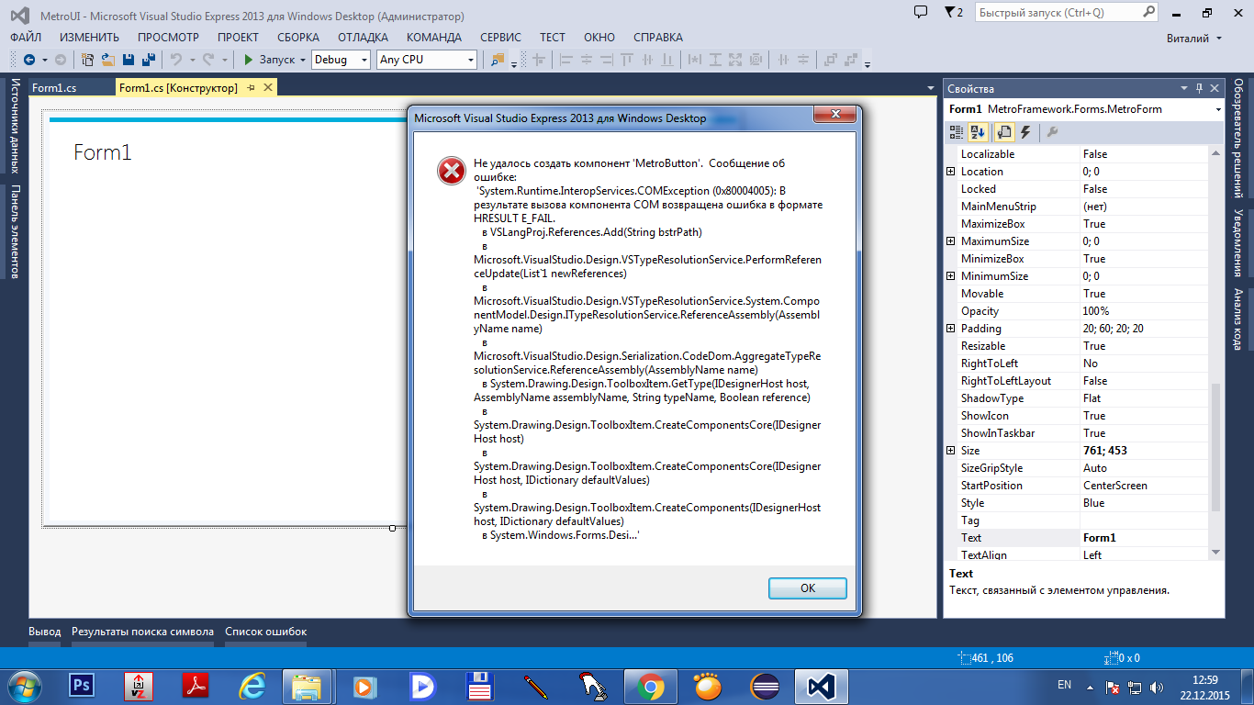Open the Результаты поиска символа tab

click(143, 632)
